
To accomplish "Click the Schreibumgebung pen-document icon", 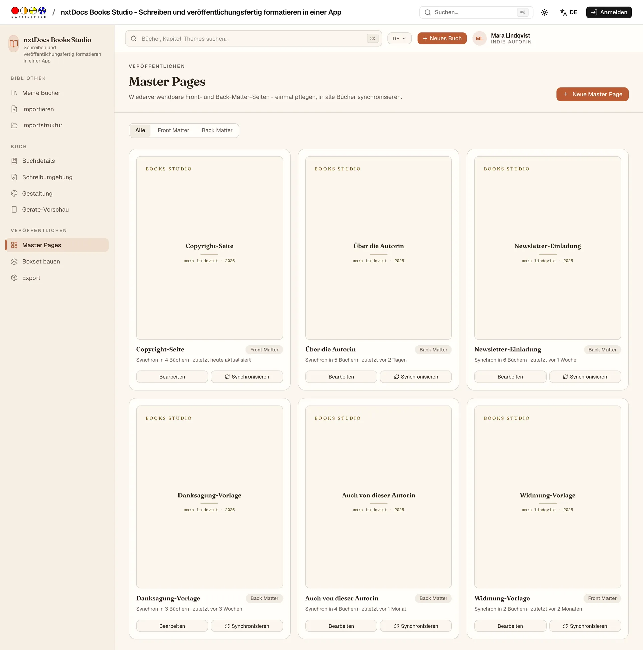I will point(14,177).
